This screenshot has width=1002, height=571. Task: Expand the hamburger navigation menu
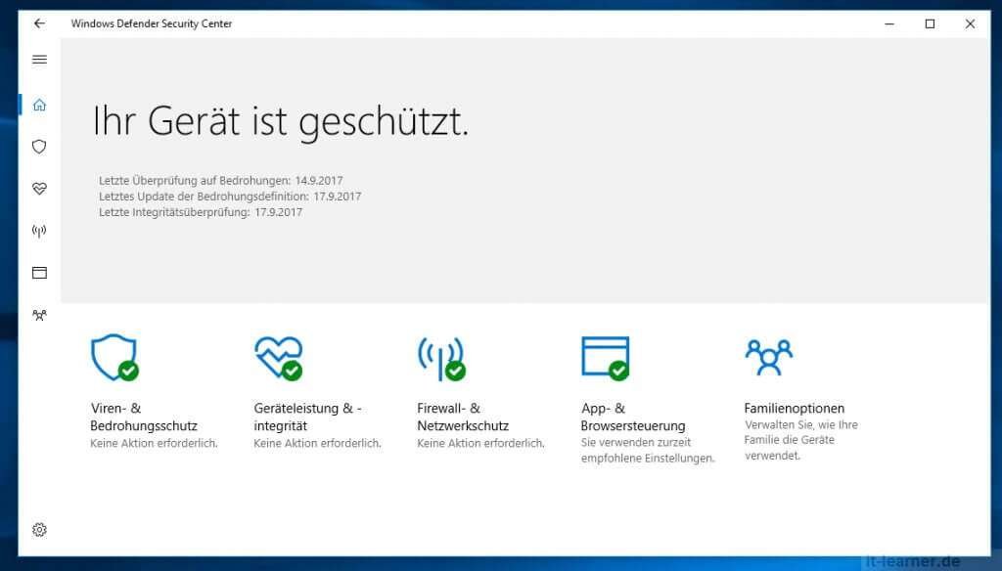tap(39, 60)
